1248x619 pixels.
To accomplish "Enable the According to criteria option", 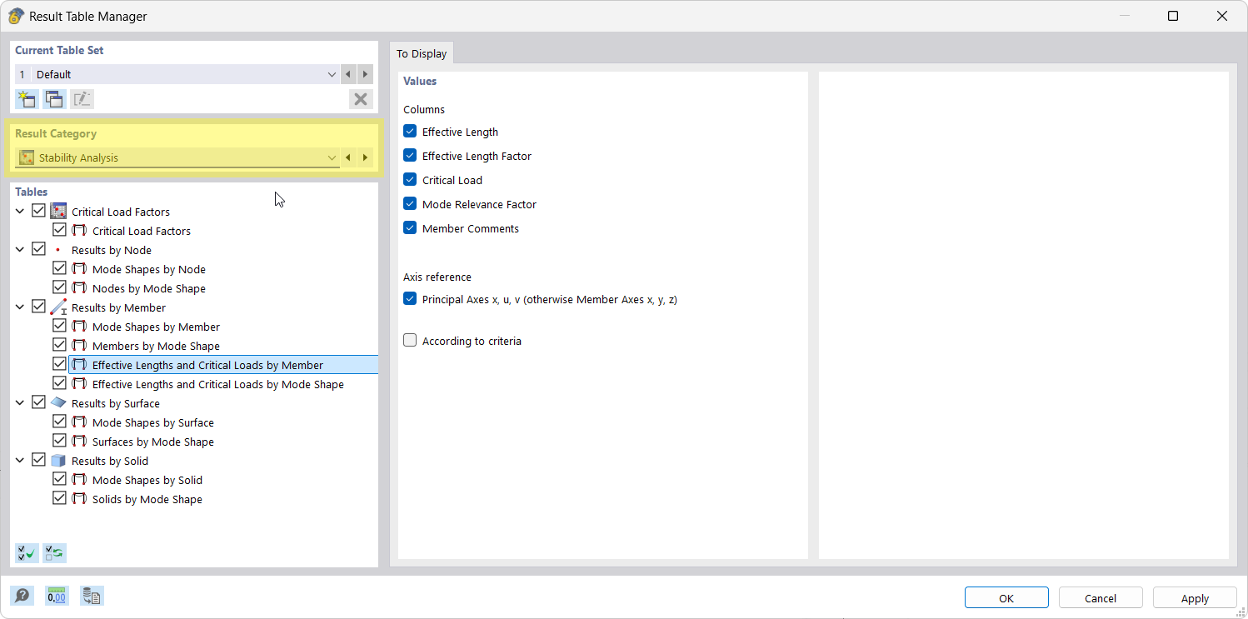I will [x=409, y=340].
